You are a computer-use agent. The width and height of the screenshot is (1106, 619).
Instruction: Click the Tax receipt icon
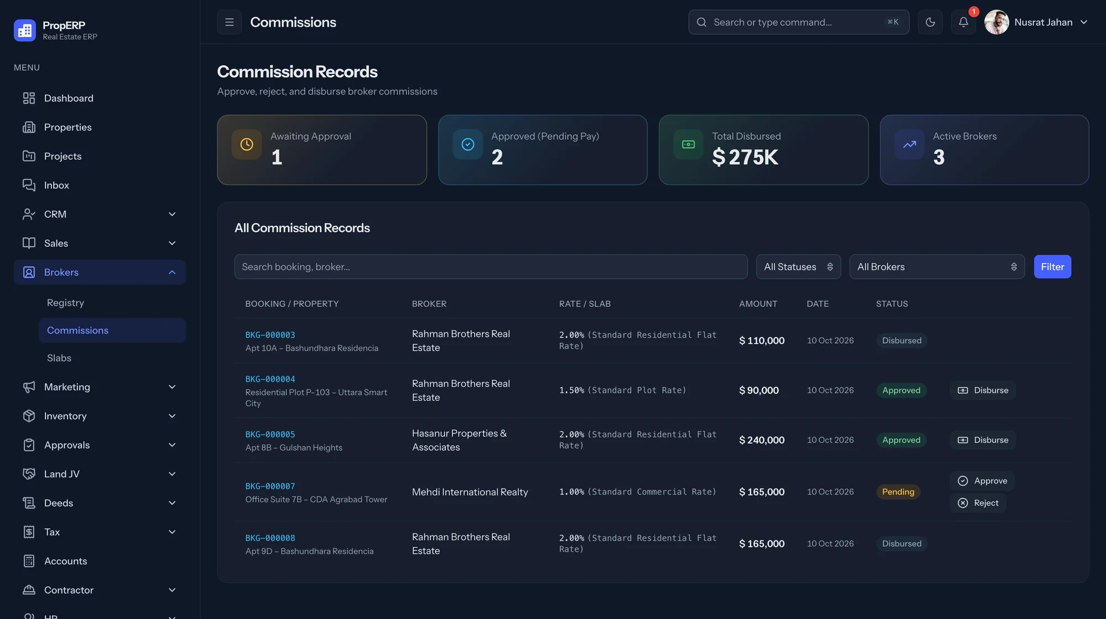point(29,532)
